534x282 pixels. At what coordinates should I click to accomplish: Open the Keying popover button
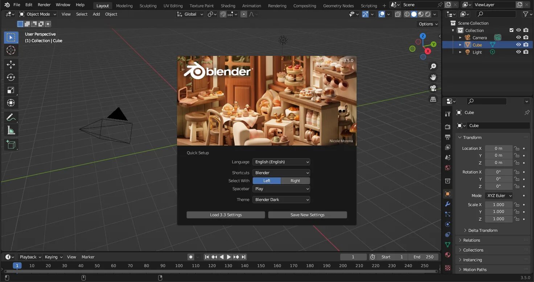54,257
